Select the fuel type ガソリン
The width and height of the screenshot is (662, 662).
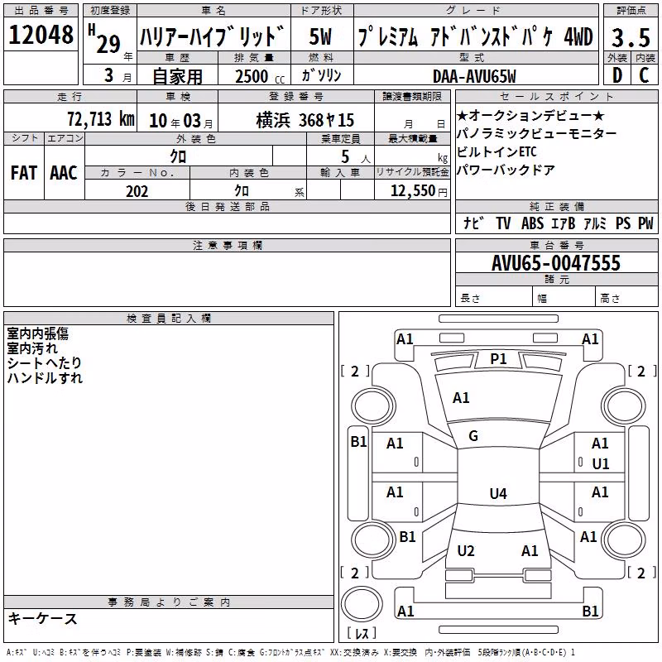(x=321, y=75)
